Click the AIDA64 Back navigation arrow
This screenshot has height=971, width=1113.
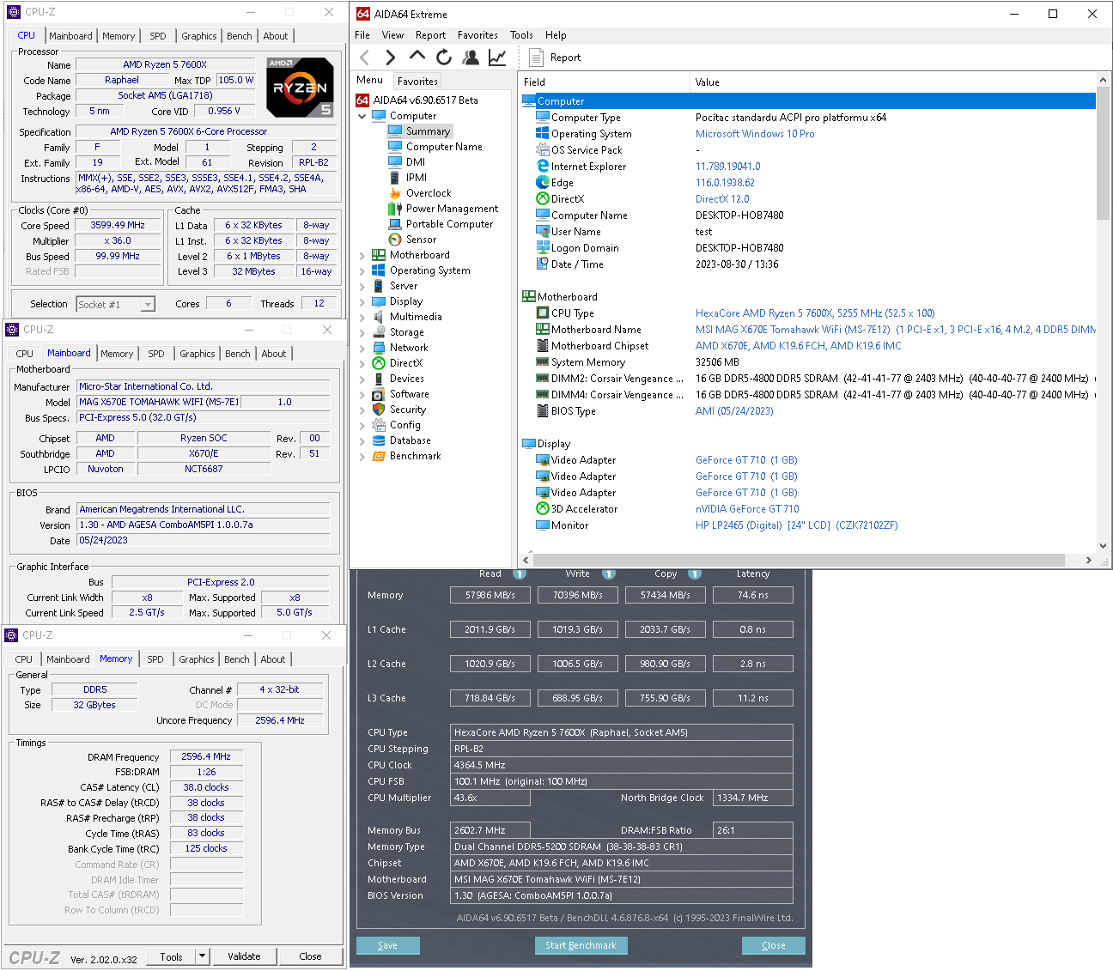365,58
